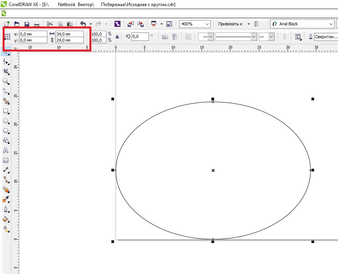The width and height of the screenshot is (338, 274).
Task: Select the Rectangle tool
Action: pos(6,111)
